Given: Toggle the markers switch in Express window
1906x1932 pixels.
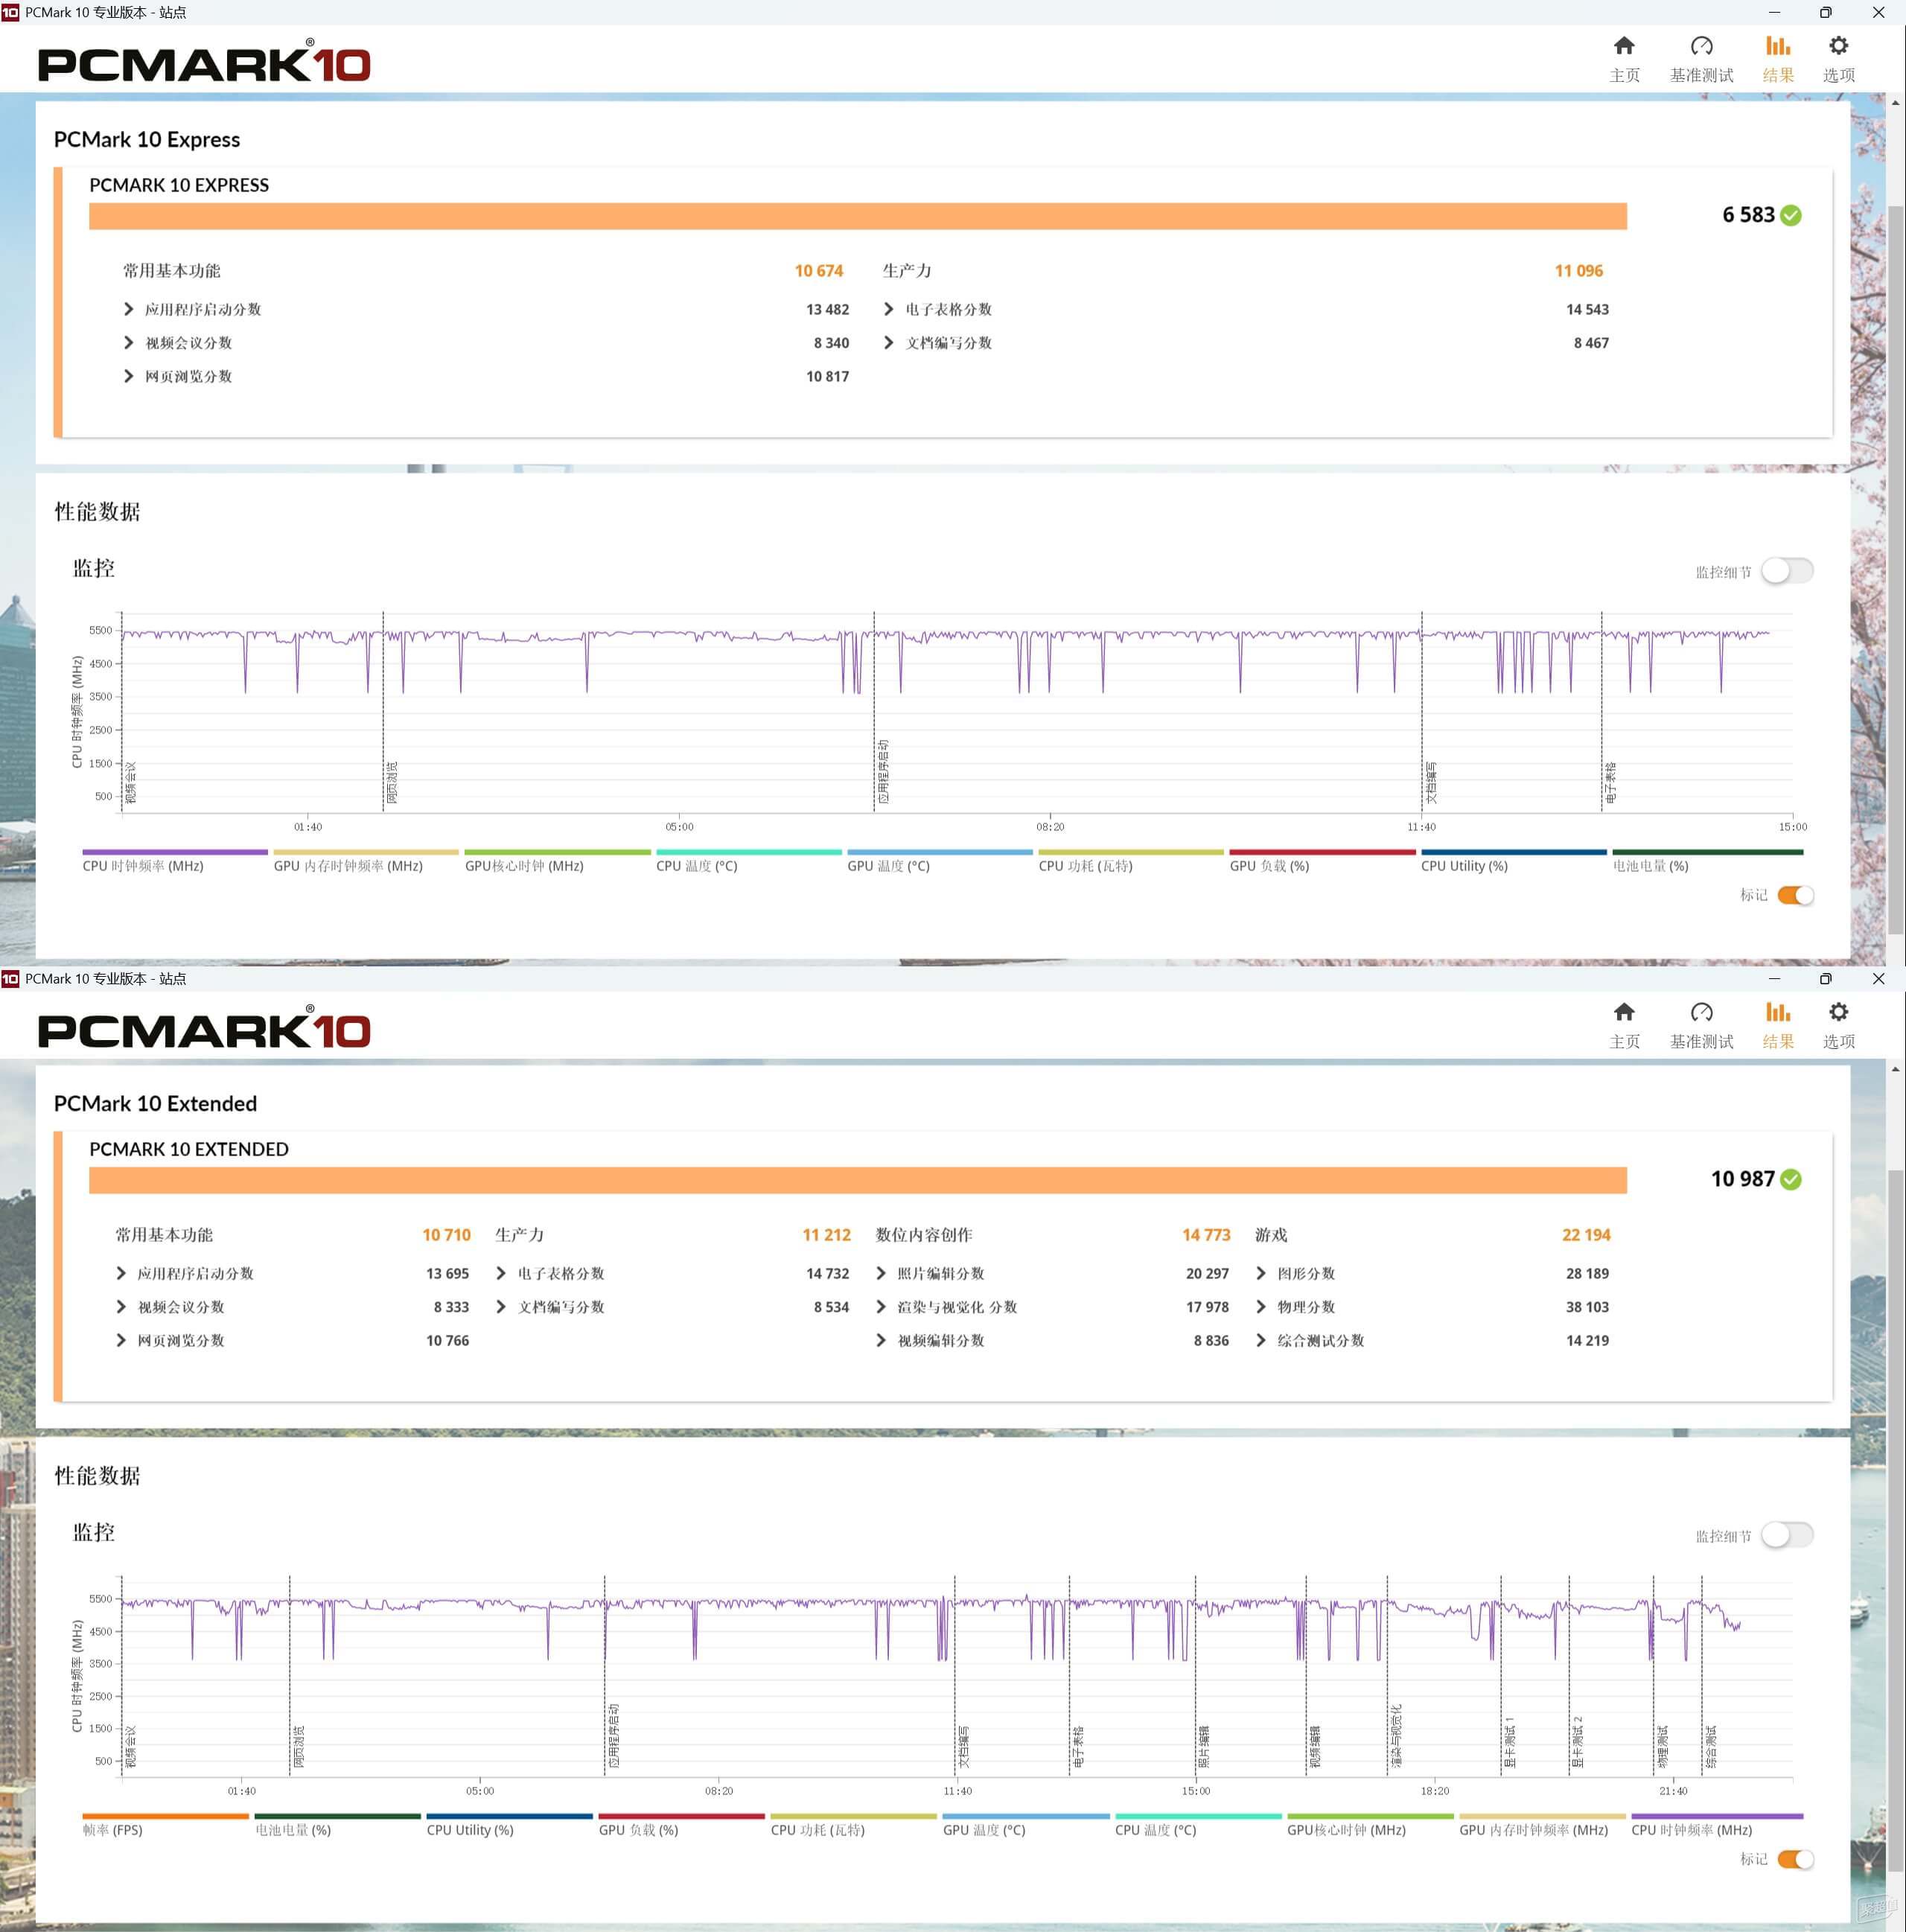Looking at the screenshot, I should click(1796, 895).
